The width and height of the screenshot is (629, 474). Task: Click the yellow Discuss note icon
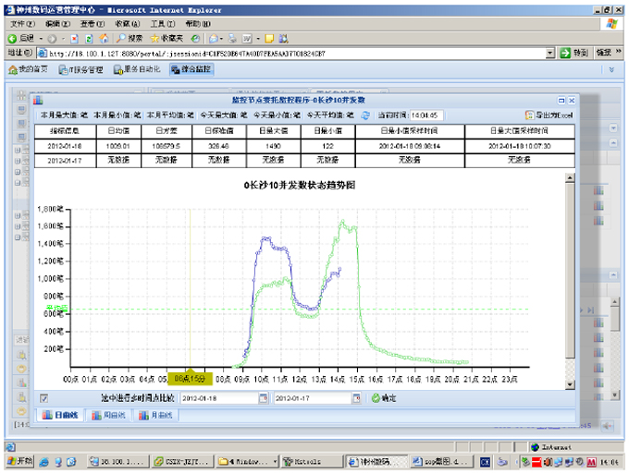coord(269,39)
